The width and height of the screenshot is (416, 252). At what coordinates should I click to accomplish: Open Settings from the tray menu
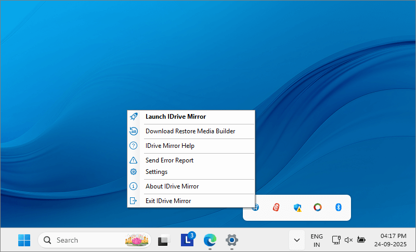click(x=191, y=172)
